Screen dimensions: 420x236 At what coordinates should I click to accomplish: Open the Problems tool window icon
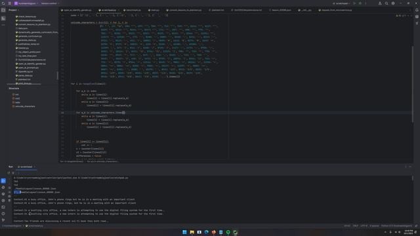point(3,214)
